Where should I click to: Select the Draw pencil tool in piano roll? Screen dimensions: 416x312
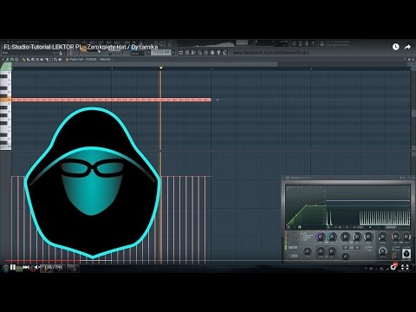pyautogui.click(x=23, y=60)
